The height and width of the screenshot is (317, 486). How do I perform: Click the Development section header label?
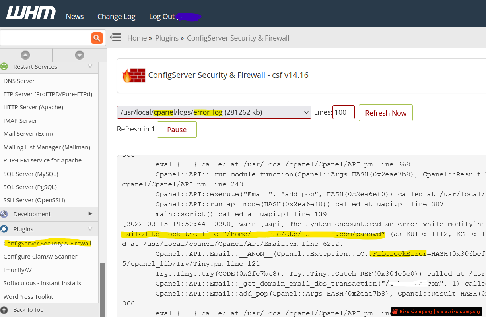coord(32,214)
